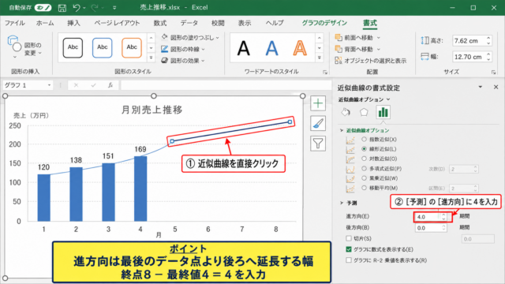This screenshot has width=505, height=284.
Task: Select the effects pentagon icon
Action: pos(364,112)
